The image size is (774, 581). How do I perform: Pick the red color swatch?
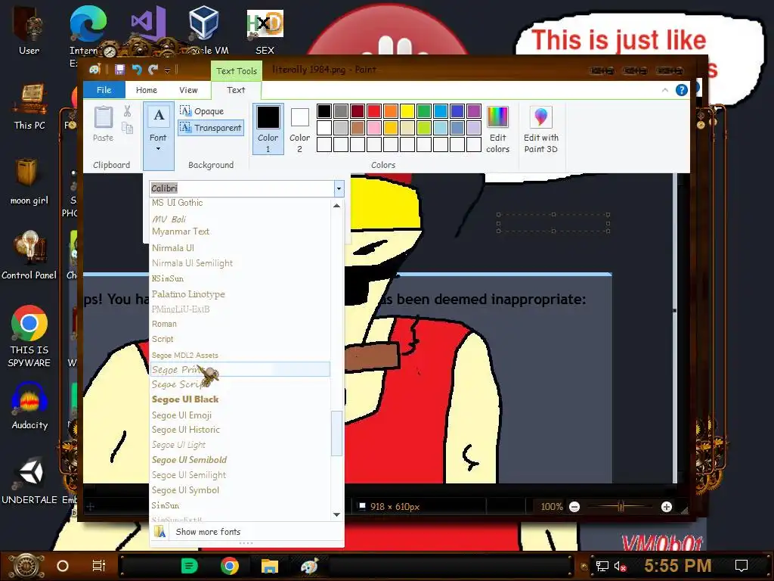[374, 111]
